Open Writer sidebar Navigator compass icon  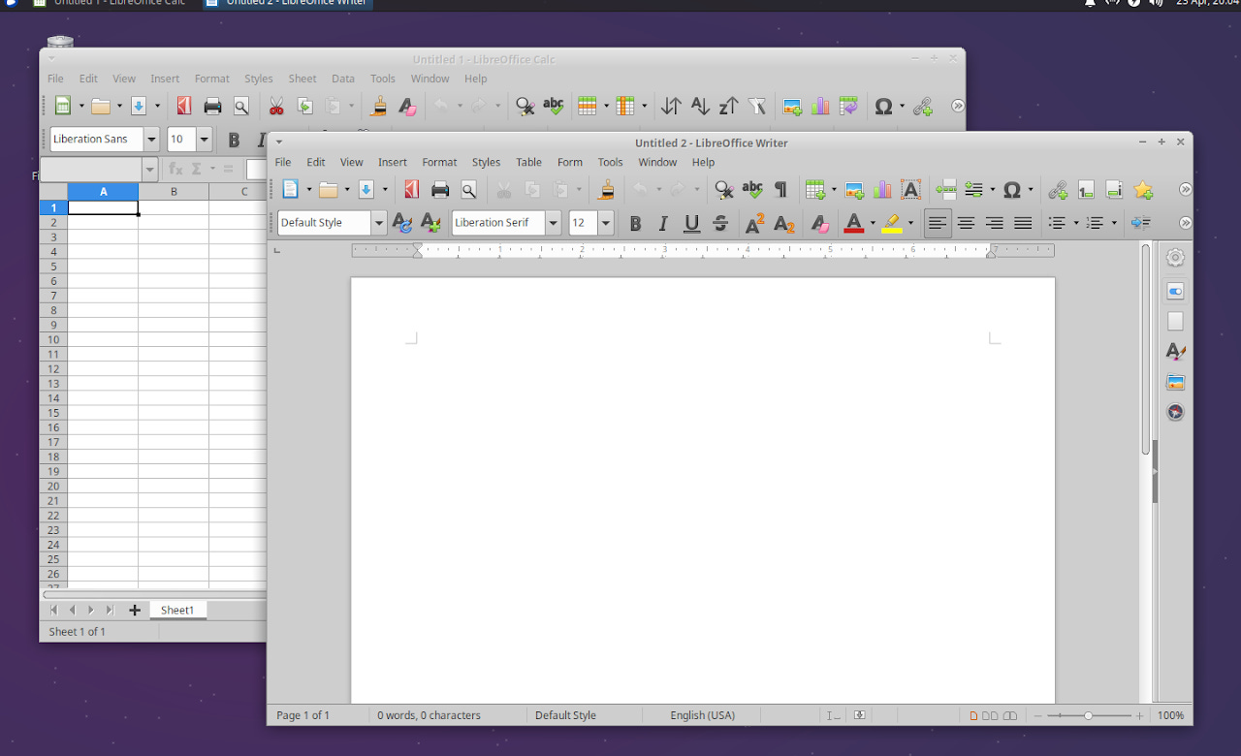coord(1175,412)
